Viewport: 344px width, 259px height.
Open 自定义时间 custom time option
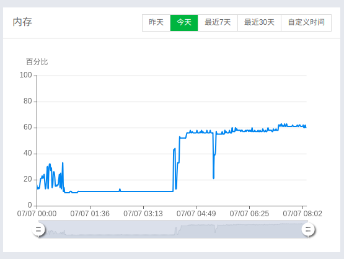click(306, 23)
